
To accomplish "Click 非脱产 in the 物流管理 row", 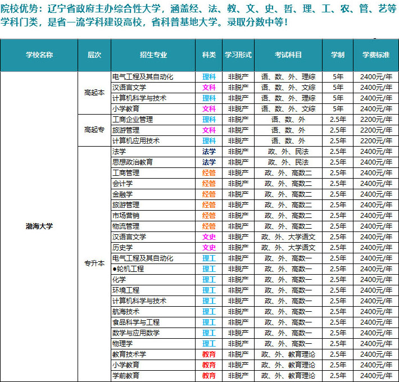I will [x=238, y=226].
